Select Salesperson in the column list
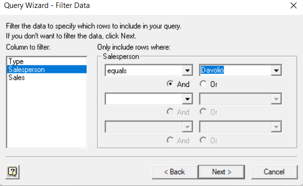The image size is (303, 186). [x=47, y=69]
